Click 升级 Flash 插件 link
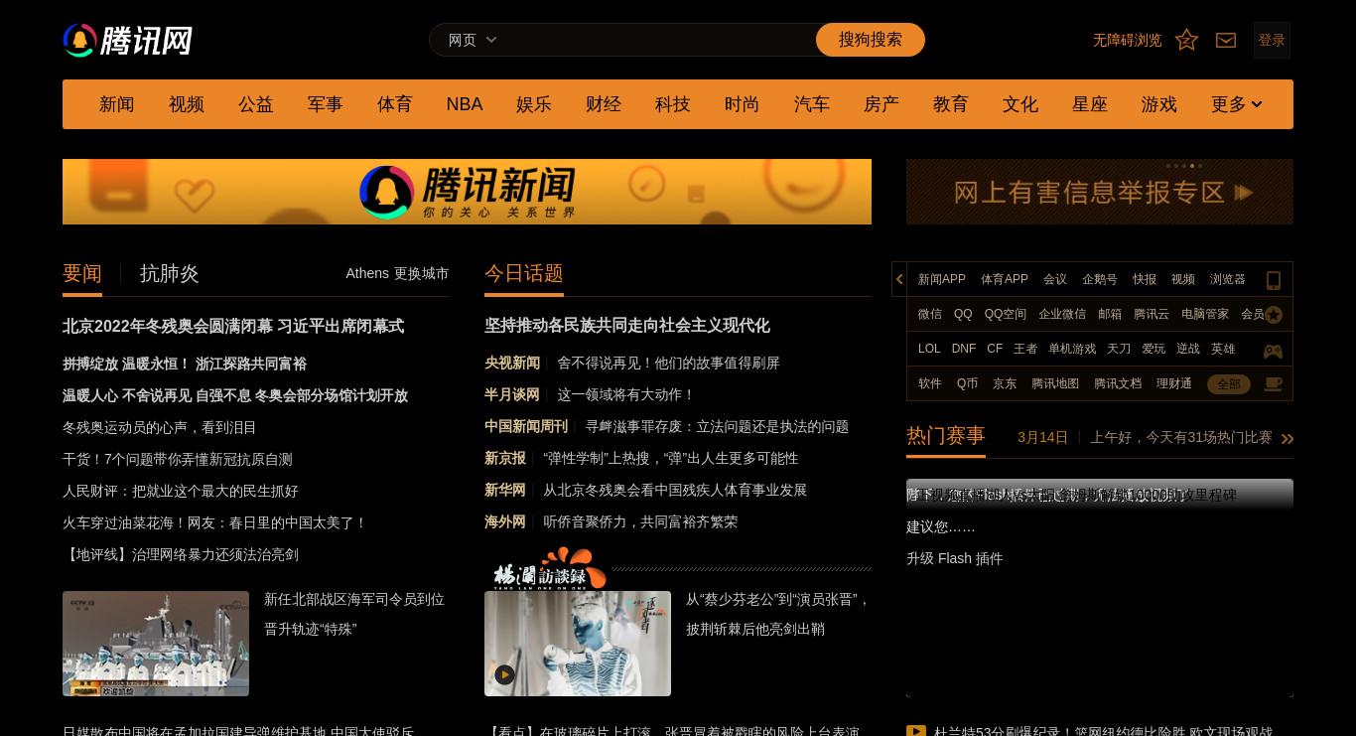The image size is (1356, 736). 955,558
